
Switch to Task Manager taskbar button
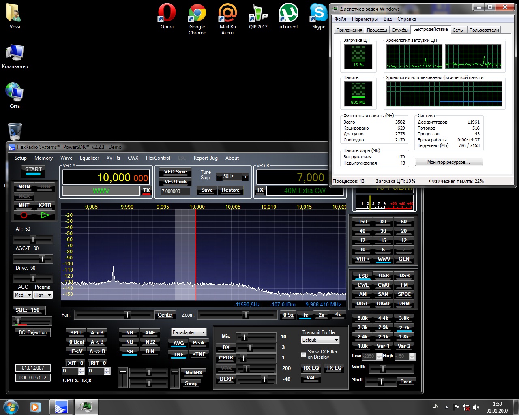pyautogui.click(x=86, y=406)
